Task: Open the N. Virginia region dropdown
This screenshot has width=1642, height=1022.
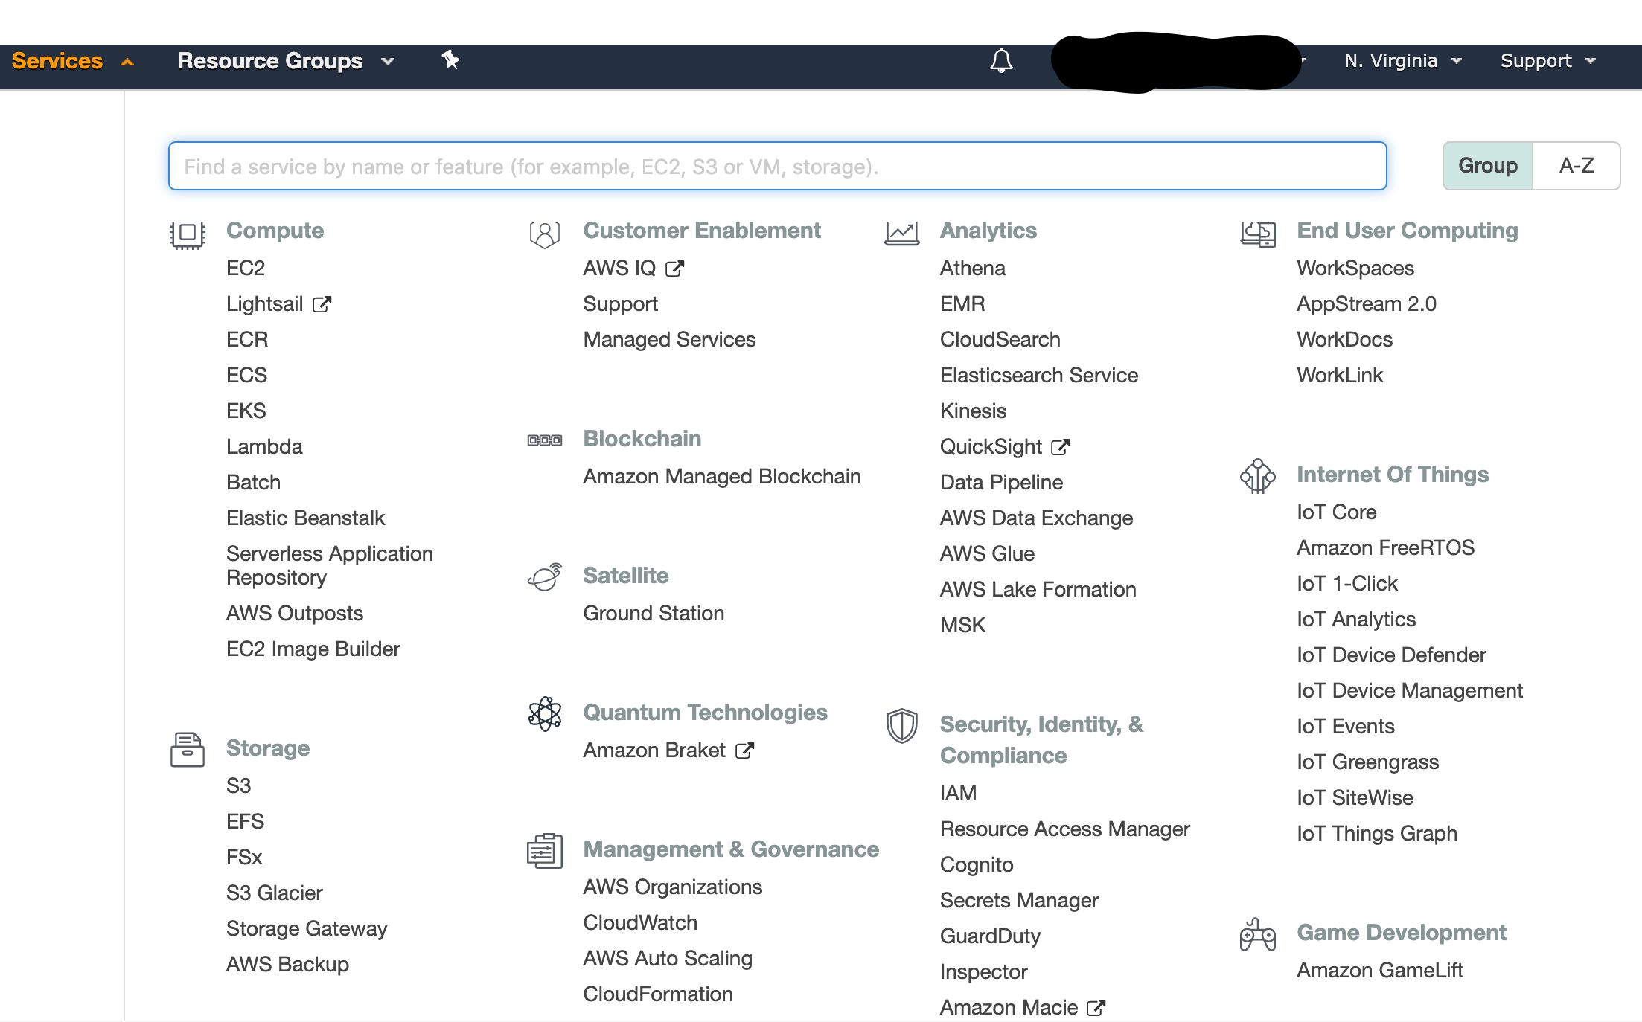Action: click(1403, 60)
